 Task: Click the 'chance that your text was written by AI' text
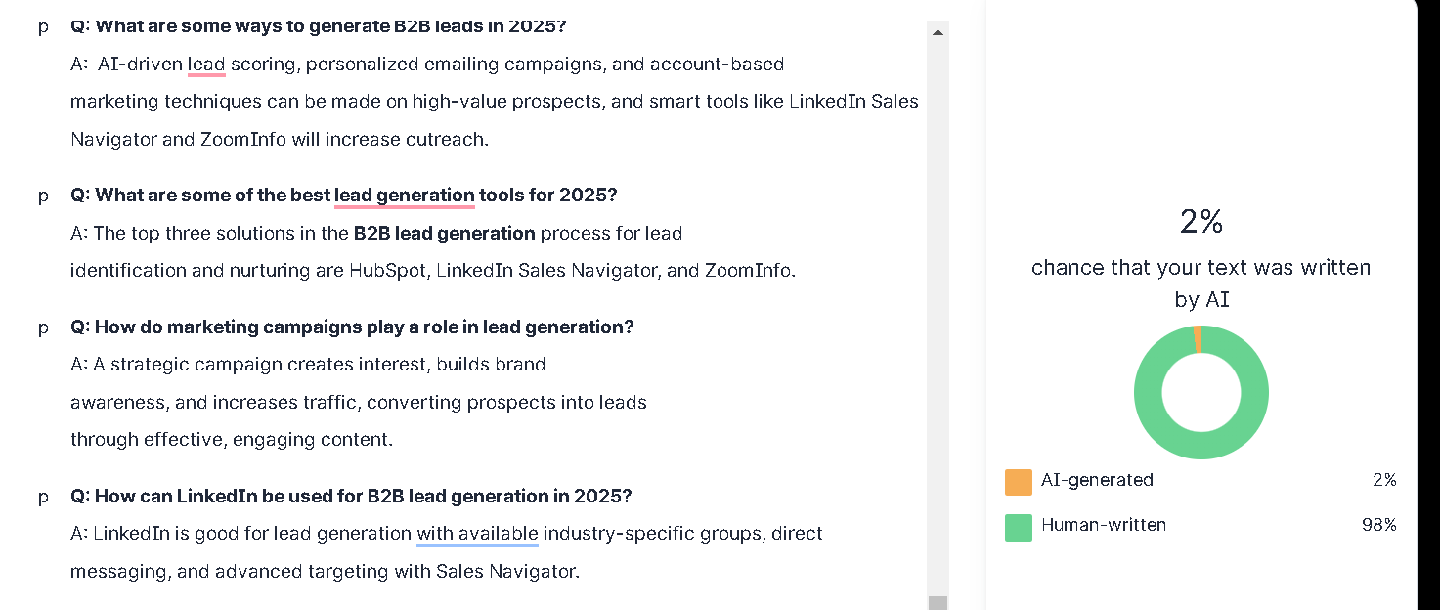pos(1200,282)
